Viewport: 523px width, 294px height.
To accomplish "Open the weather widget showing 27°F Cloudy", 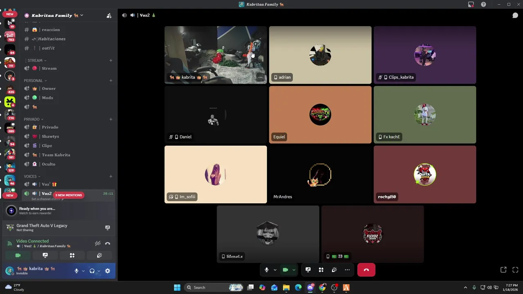I will tap(15, 287).
